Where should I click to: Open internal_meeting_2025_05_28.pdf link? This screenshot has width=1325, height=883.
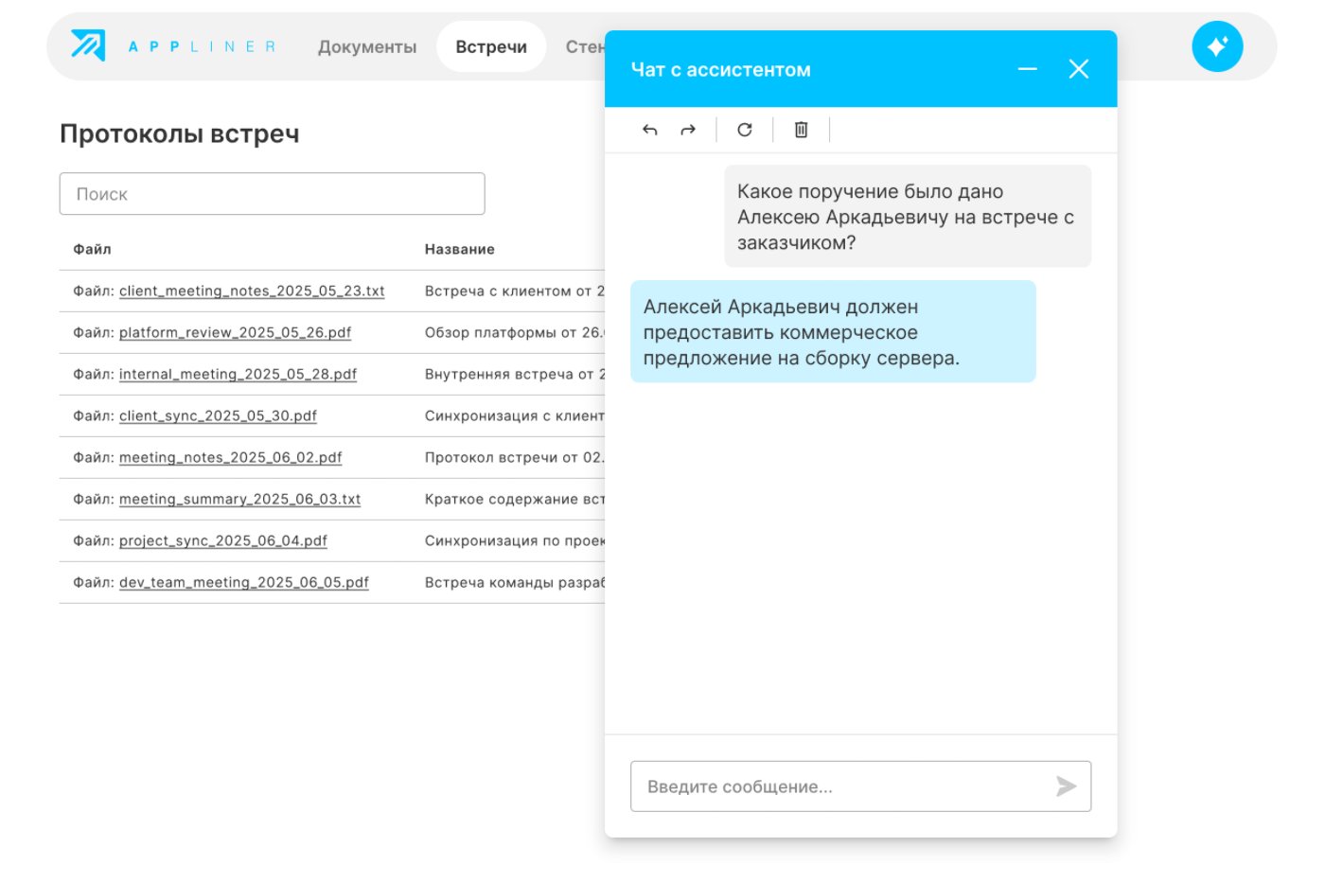238,375
